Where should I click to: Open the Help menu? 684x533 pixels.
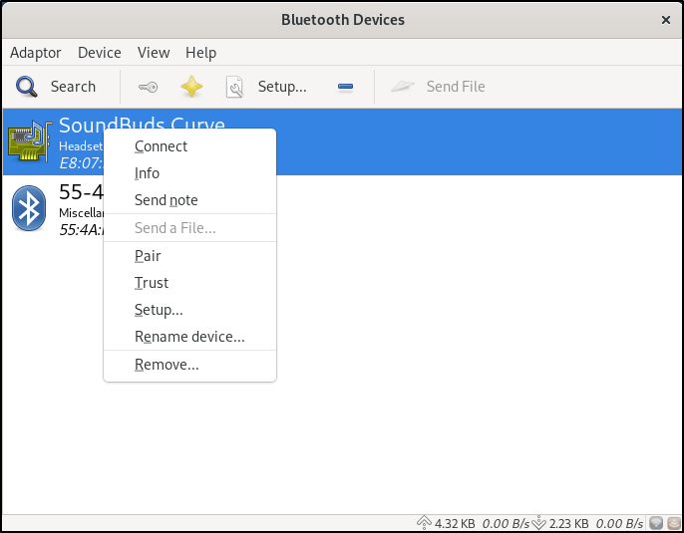(200, 53)
